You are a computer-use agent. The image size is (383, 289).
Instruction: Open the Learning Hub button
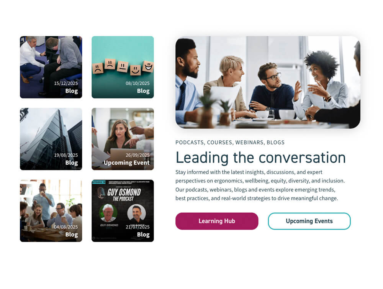pyautogui.click(x=217, y=221)
